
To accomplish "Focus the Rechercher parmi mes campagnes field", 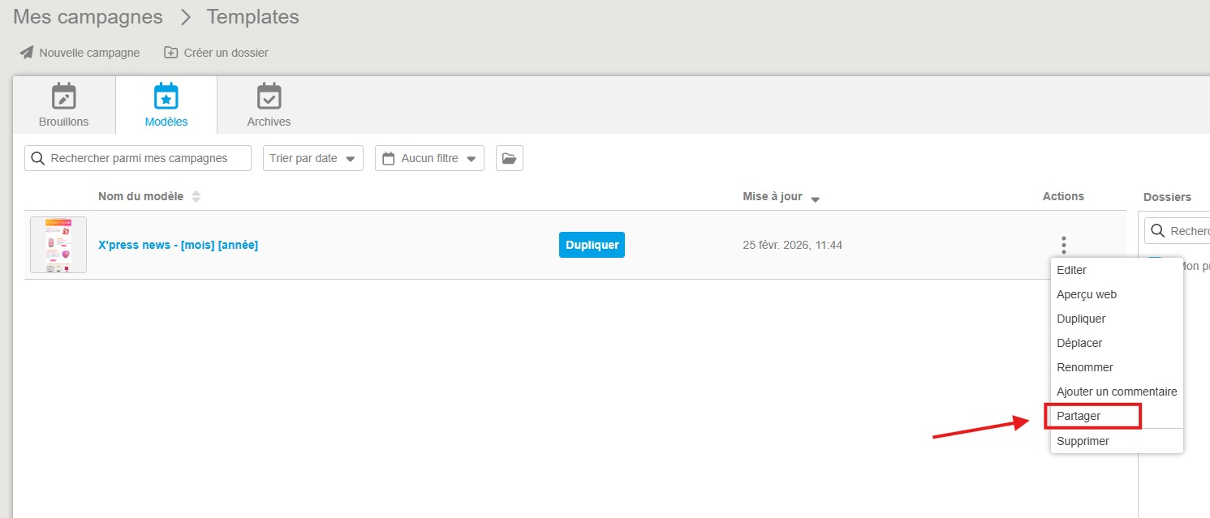I will pyautogui.click(x=146, y=158).
